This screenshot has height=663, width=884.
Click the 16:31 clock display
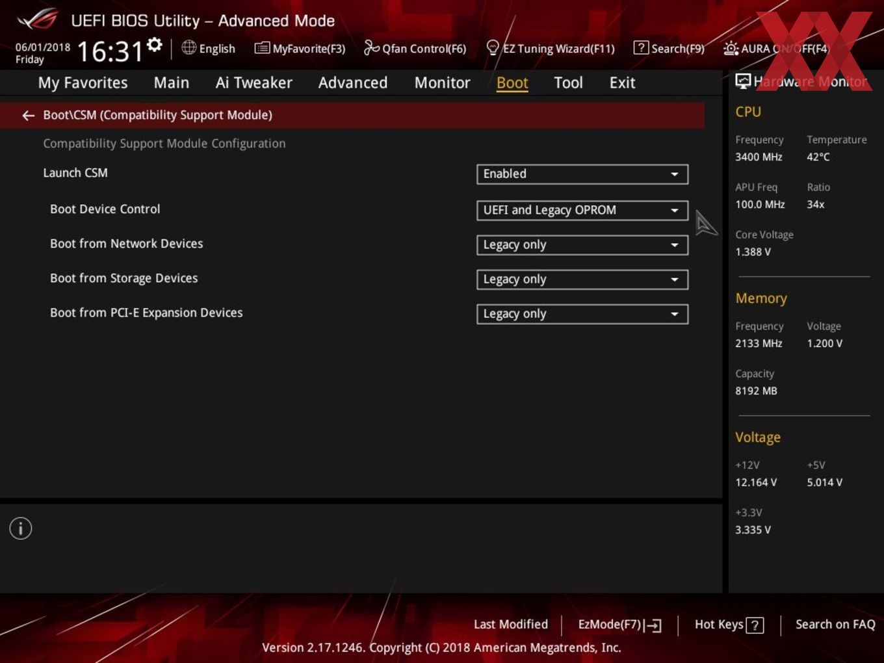tap(110, 51)
